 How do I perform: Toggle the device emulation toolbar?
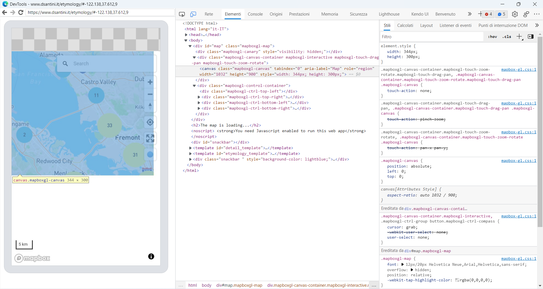[193, 14]
